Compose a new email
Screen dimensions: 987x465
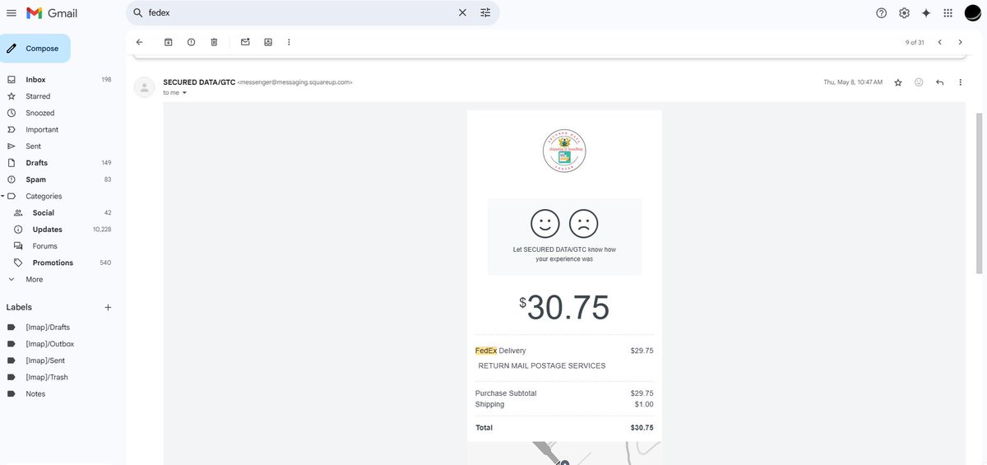[36, 49]
